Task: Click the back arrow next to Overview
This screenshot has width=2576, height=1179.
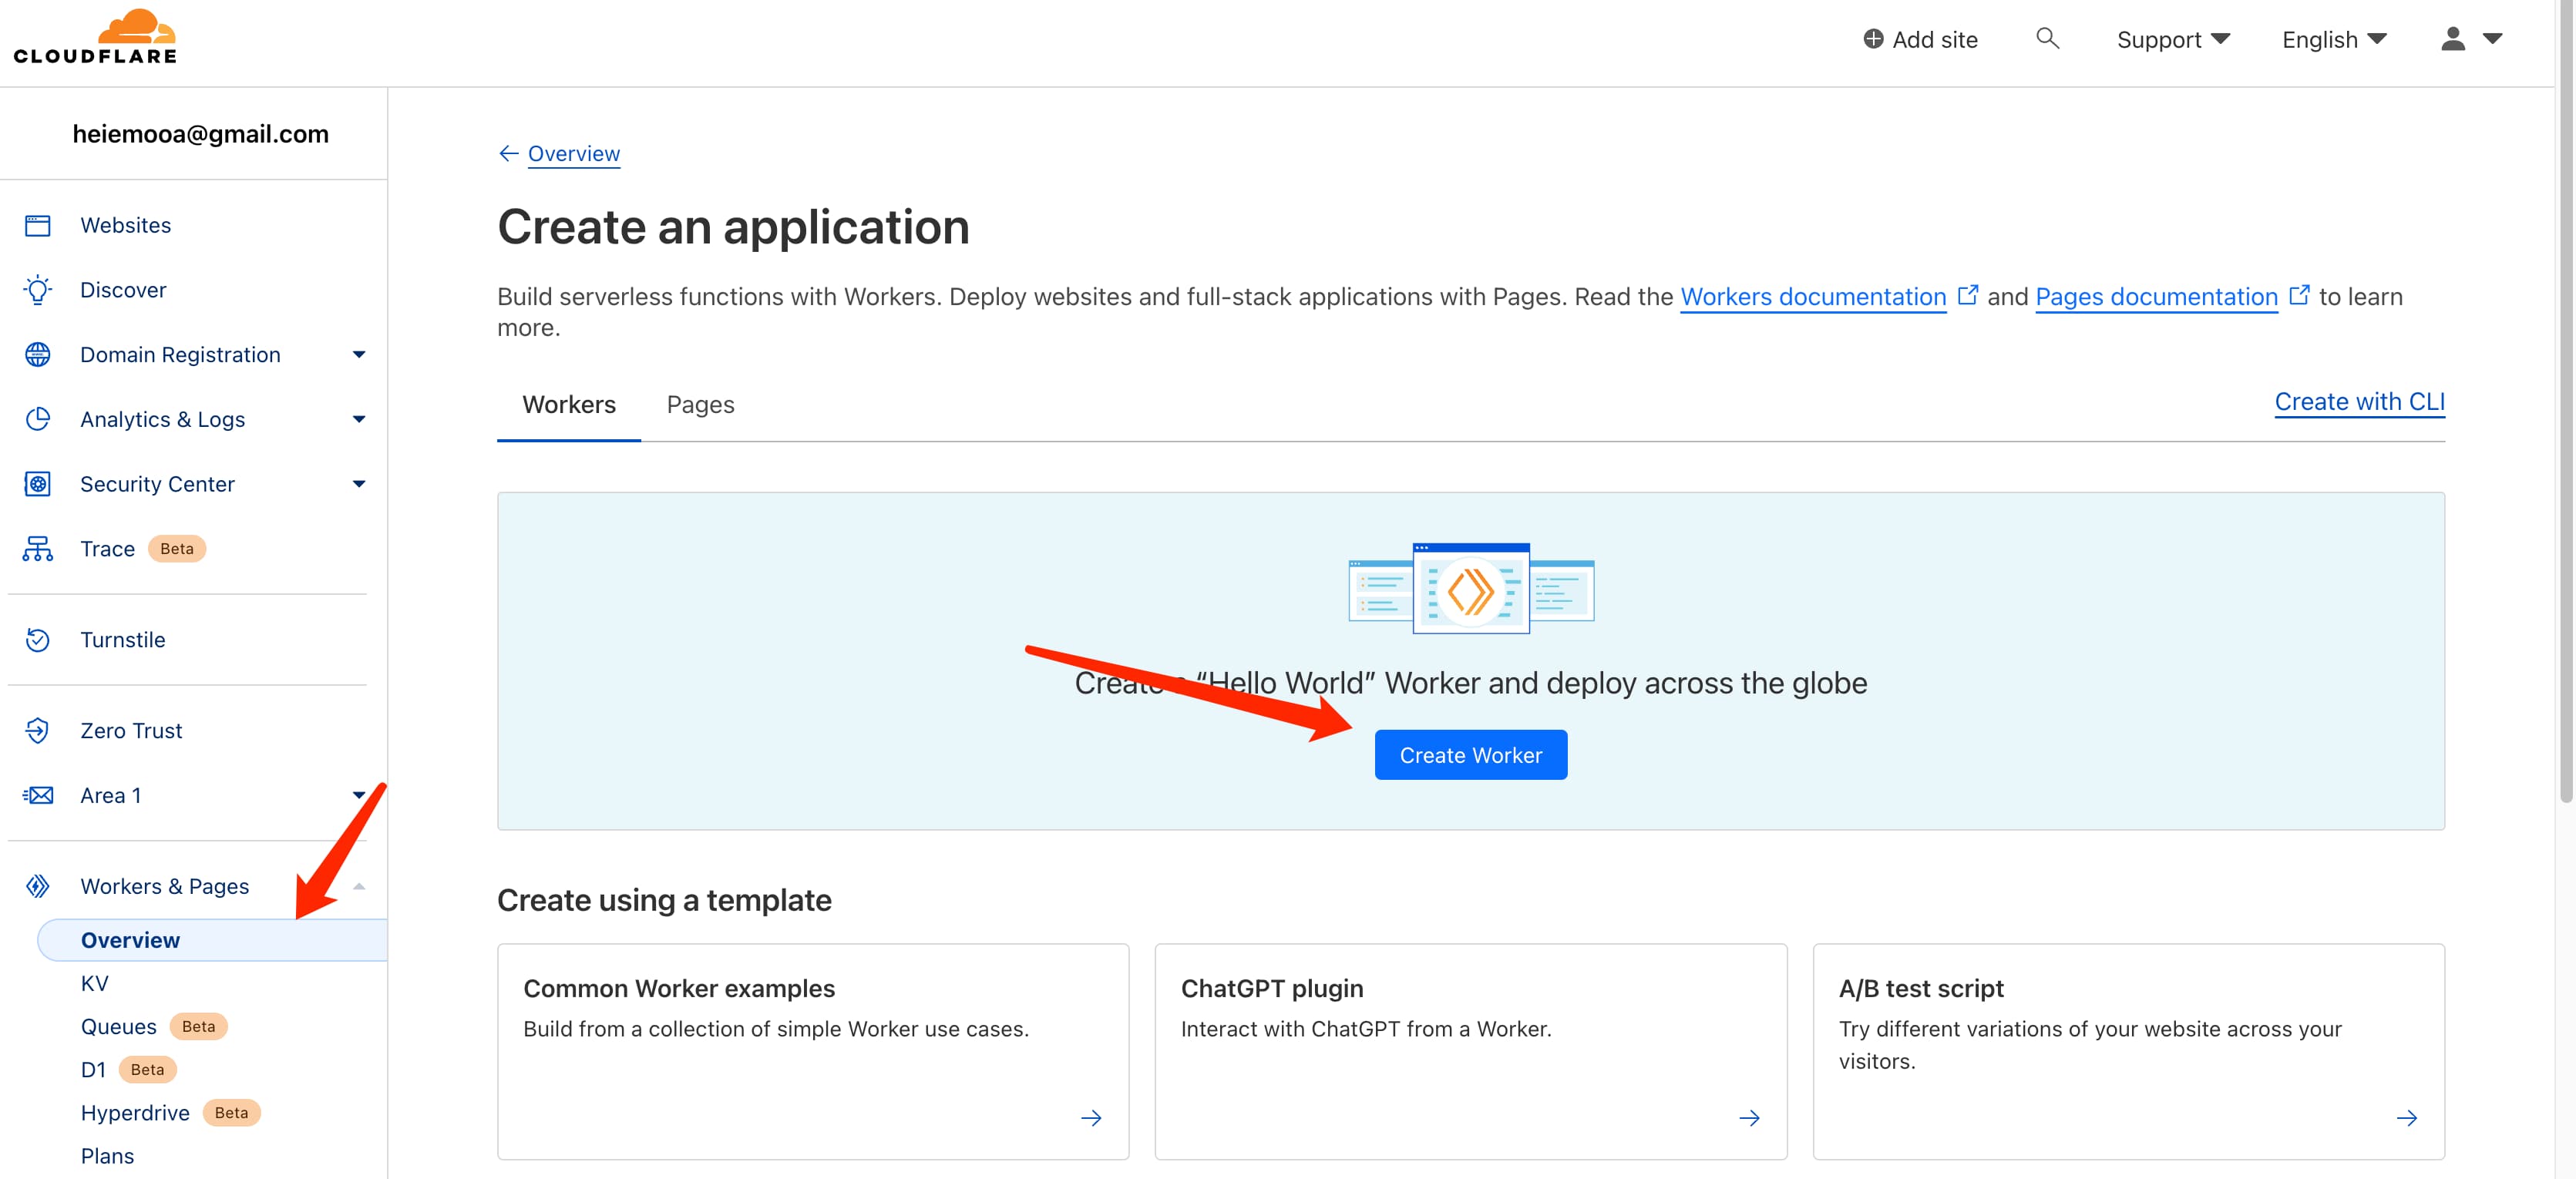Action: 509,153
